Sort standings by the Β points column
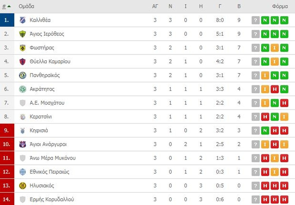 coord(239,6)
